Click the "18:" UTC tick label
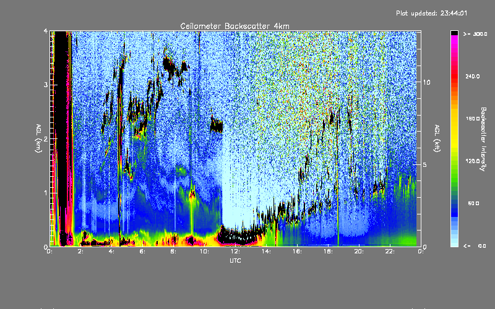 [x=328, y=252]
